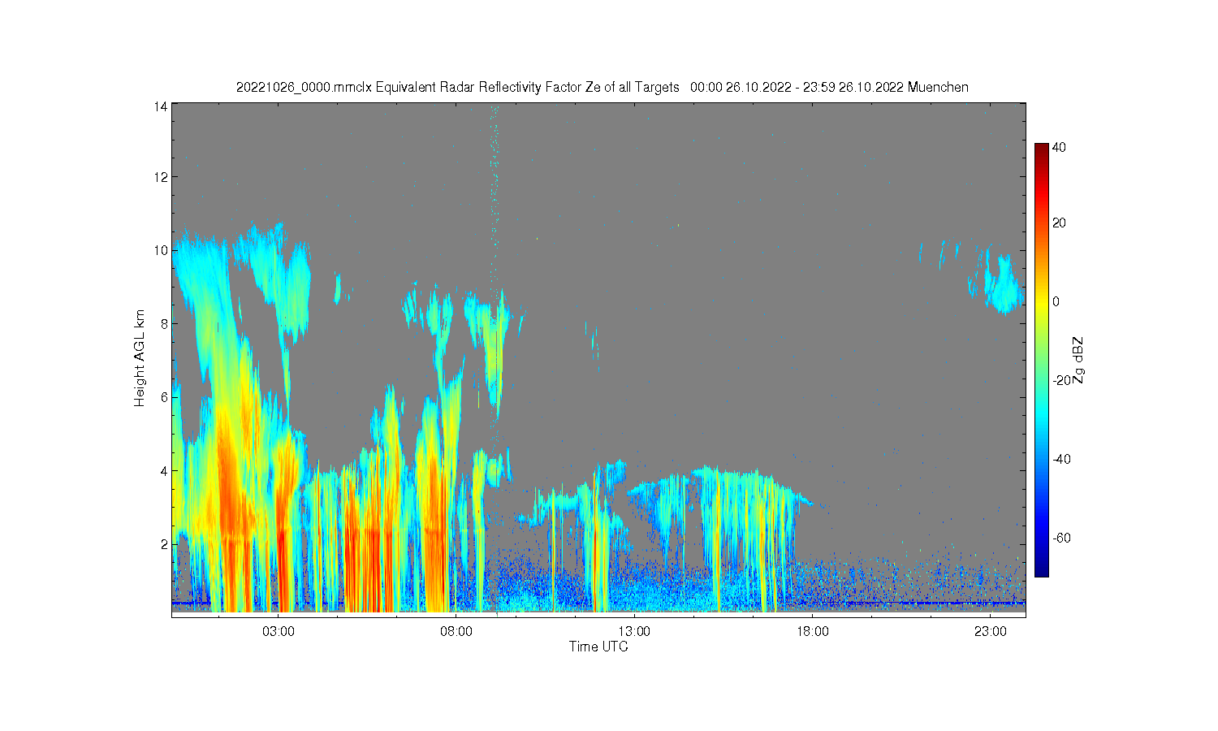The height and width of the screenshot is (731, 1218).
Task: Click the 'Height AGL km' axis label
Action: [x=140, y=358]
